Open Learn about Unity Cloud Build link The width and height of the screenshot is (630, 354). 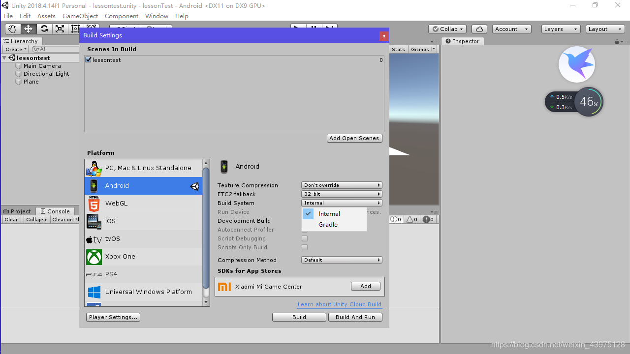[x=340, y=304]
